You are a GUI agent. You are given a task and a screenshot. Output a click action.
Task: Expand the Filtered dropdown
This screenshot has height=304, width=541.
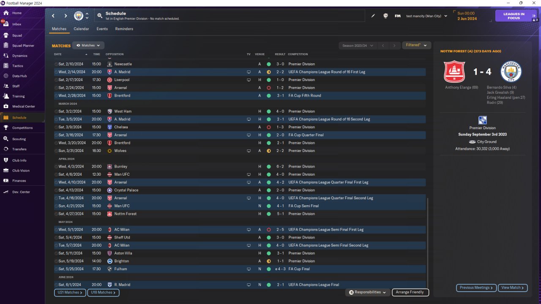pos(417,45)
